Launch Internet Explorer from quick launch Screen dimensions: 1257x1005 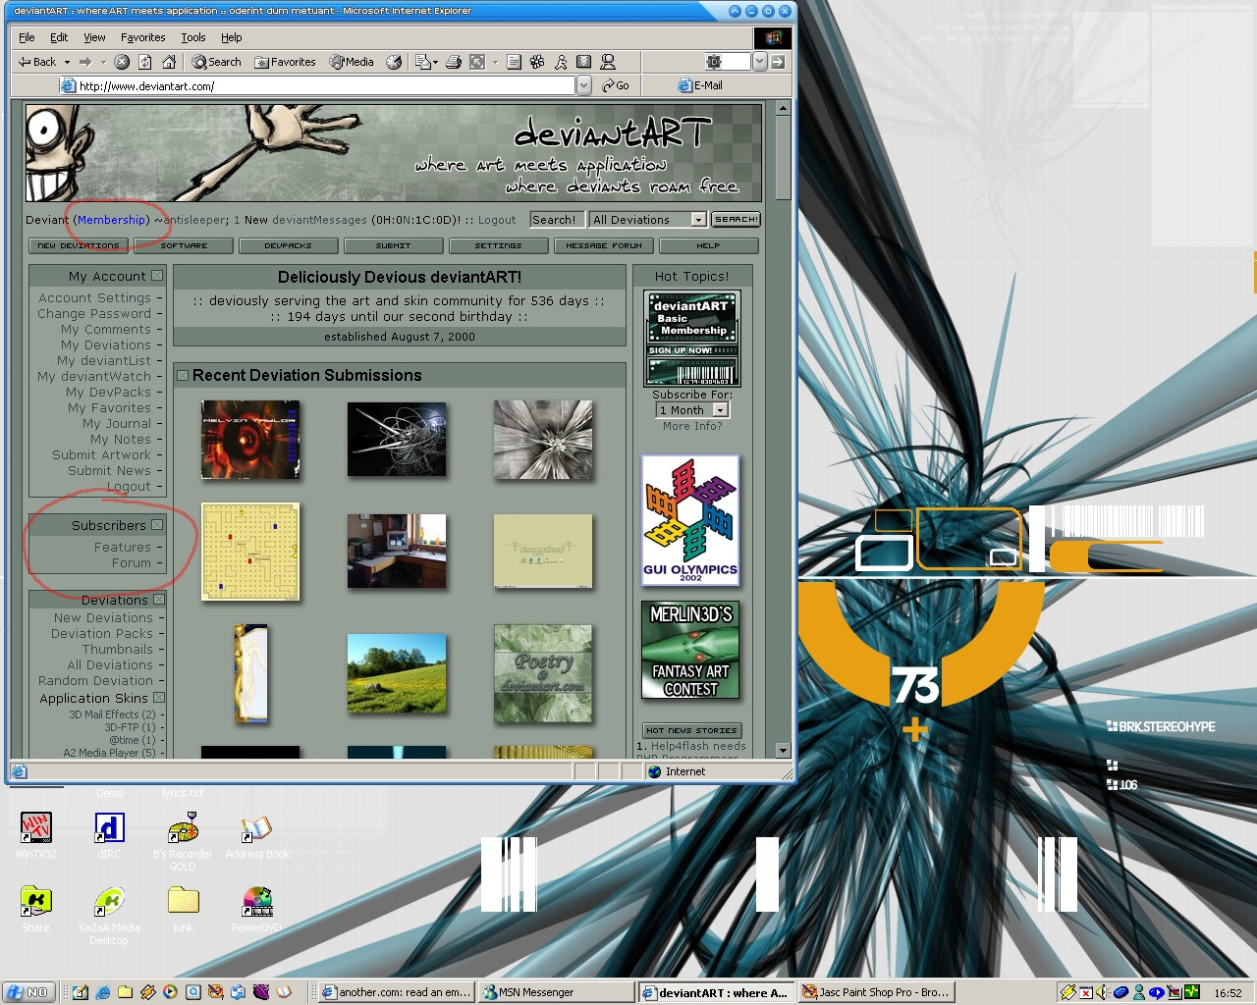(x=102, y=992)
